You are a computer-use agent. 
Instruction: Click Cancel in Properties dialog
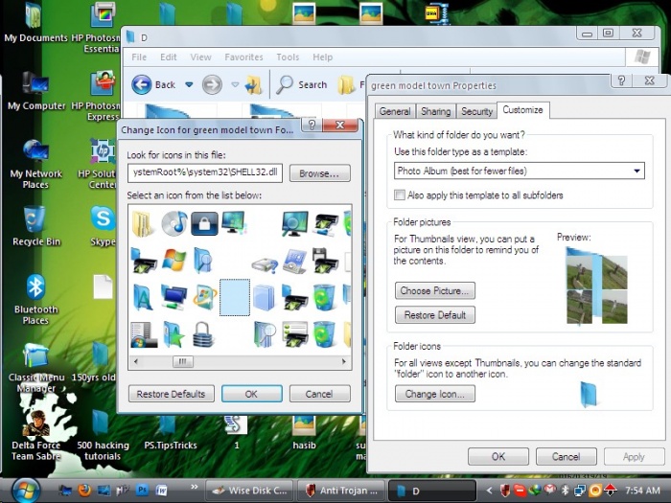(x=566, y=456)
